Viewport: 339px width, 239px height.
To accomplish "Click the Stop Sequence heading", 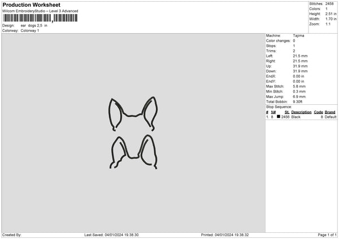I will (279, 107).
